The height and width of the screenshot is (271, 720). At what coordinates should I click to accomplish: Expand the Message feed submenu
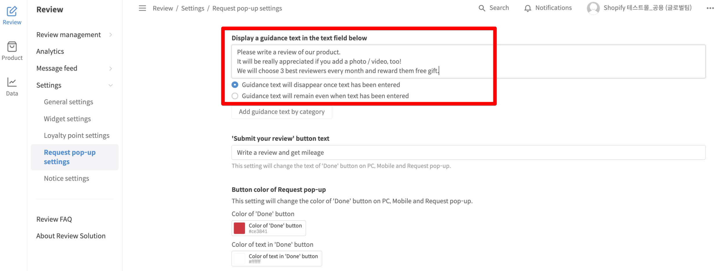coord(110,68)
